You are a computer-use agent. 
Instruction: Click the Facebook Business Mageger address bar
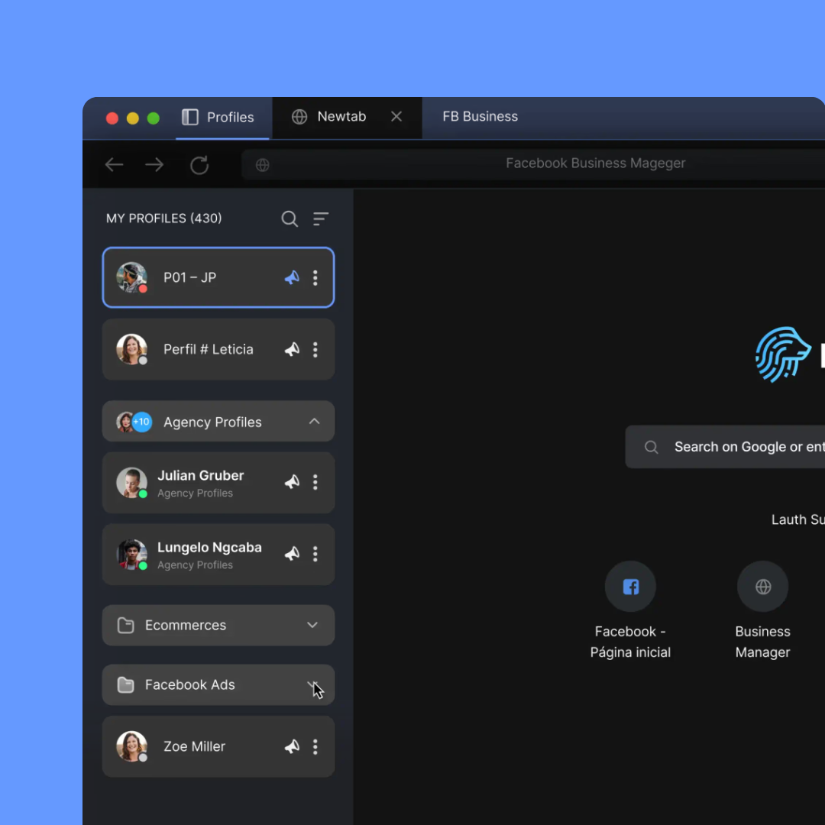[533, 164]
